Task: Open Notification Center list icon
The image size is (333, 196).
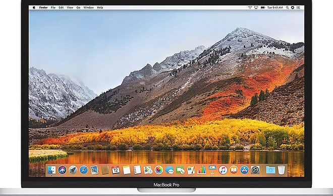Action: pos(298,8)
